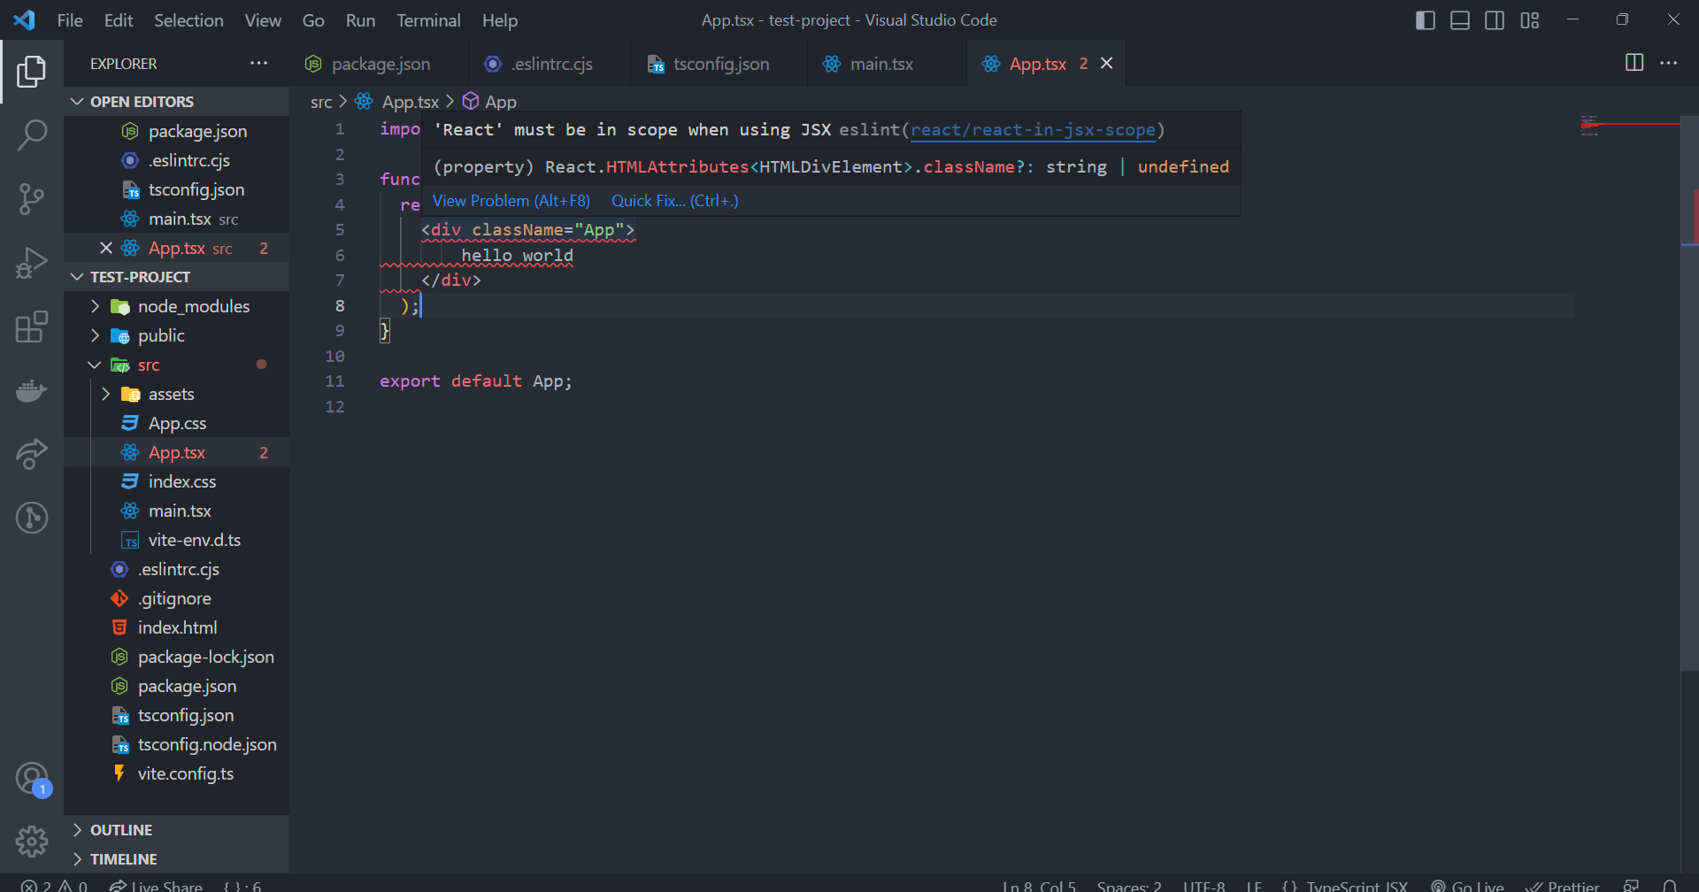Screen dimensions: 1699x892
Task: Open the Live Share view
Action: click(32, 454)
